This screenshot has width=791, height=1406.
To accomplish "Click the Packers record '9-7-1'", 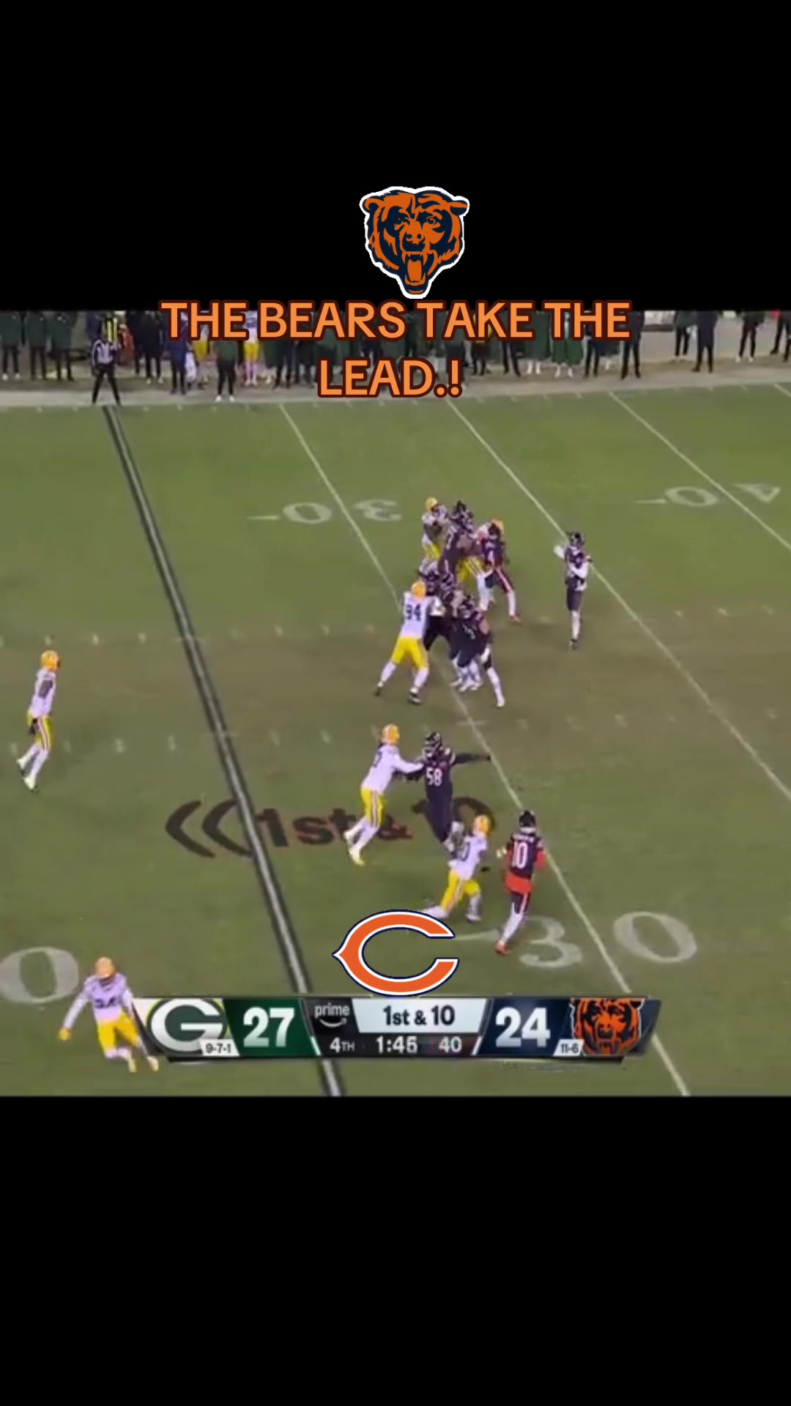I will pyautogui.click(x=218, y=1048).
